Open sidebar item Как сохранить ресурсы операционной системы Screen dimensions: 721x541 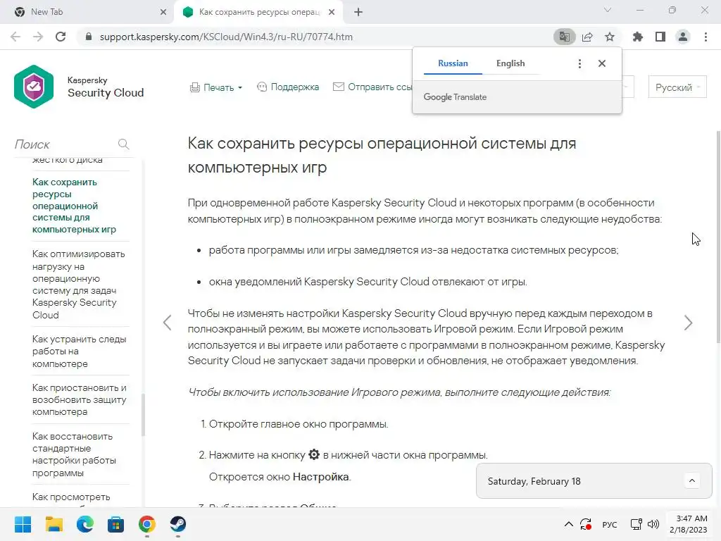pos(74,206)
